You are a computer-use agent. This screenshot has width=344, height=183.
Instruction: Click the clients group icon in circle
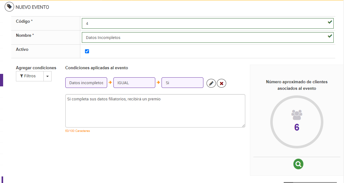(297, 115)
